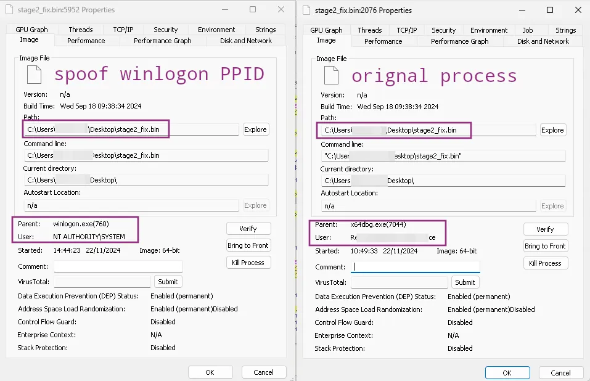Select parent text winlogon.exe(760)
590x381 pixels.
(81, 224)
